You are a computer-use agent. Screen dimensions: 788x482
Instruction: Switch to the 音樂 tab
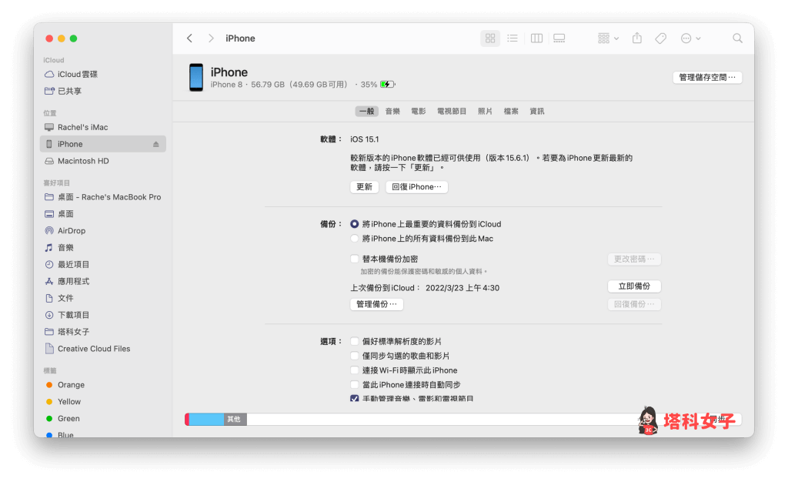tap(392, 111)
